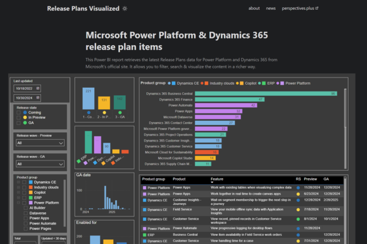Select the yellow In Preview bar showing 131
Viewport: 367px width, 244px height.
(104, 103)
